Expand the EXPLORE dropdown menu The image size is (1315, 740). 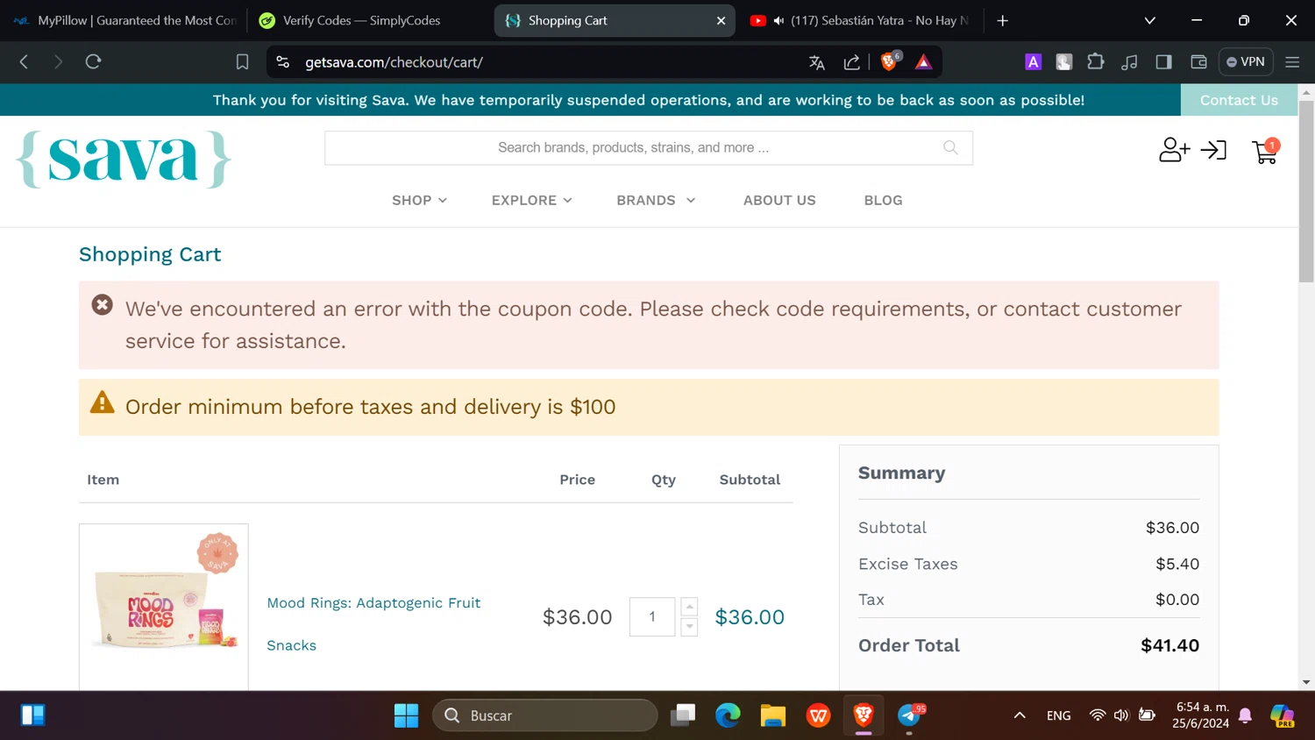[x=531, y=200]
